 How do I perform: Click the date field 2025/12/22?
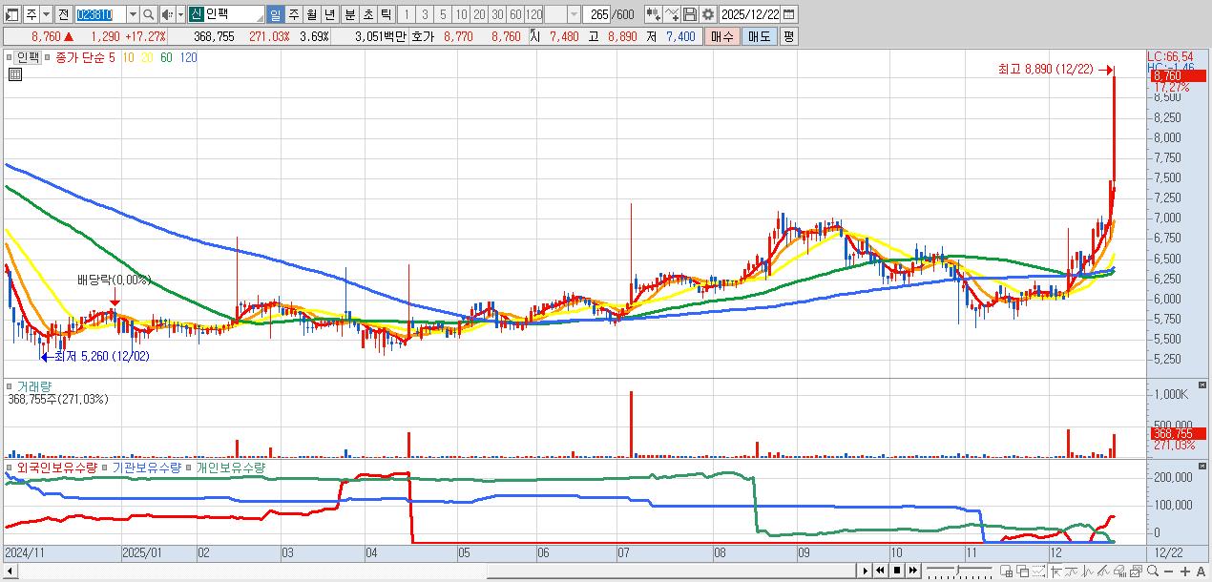click(749, 14)
